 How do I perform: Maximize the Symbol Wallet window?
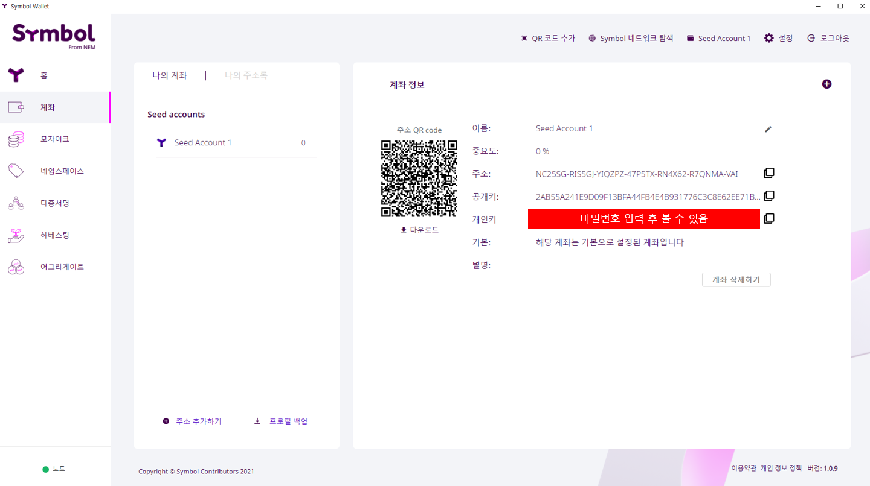(840, 6)
